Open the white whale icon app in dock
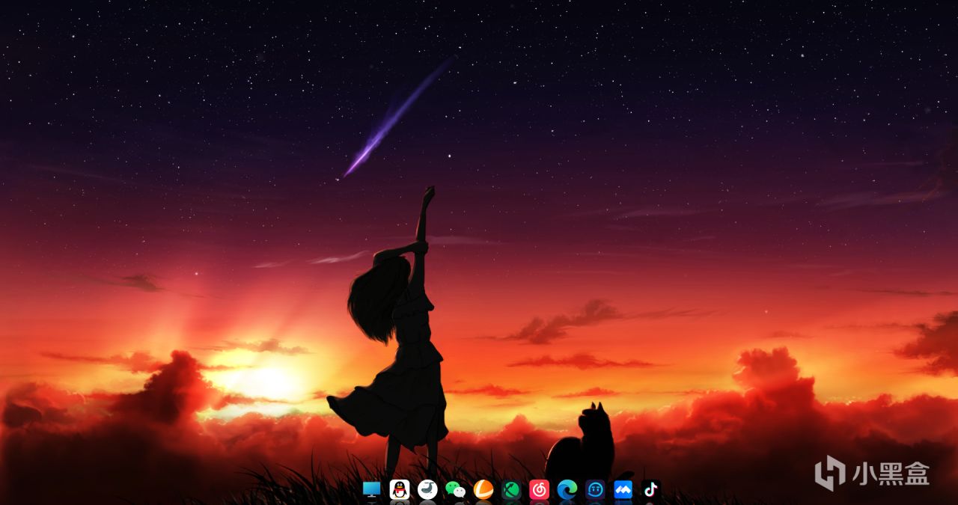Image resolution: width=958 pixels, height=505 pixels. [427, 489]
